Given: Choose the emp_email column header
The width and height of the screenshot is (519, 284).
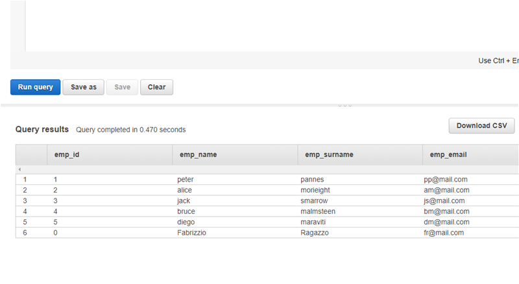Looking at the screenshot, I should [x=448, y=154].
